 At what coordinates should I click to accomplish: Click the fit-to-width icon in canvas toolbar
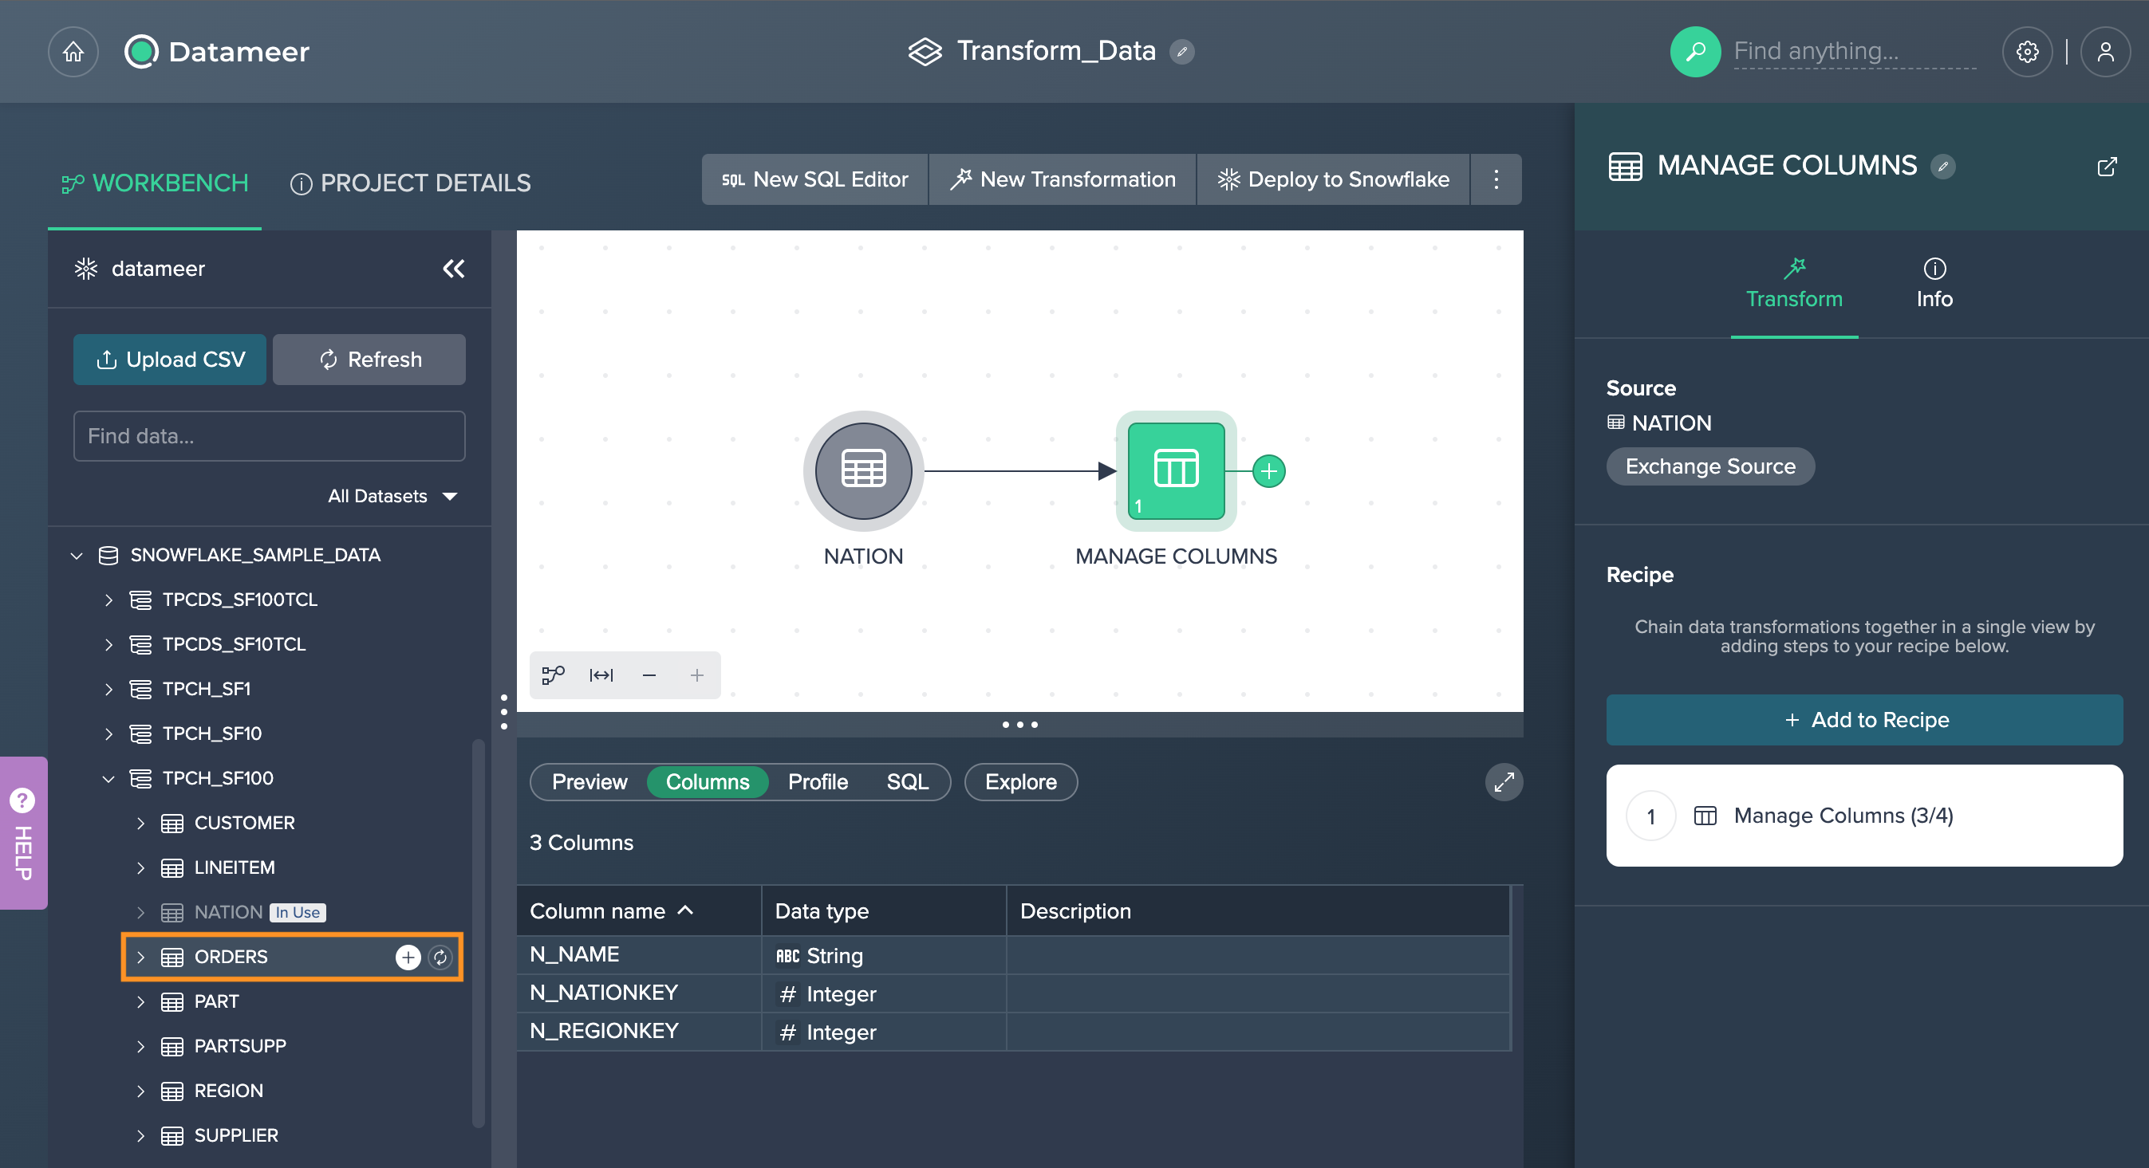coord(600,675)
